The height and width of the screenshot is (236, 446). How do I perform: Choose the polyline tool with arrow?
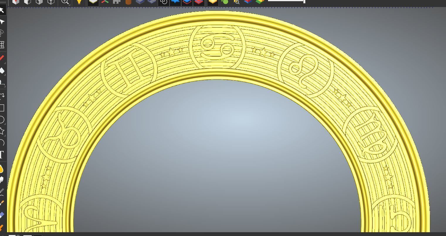(x=2, y=96)
